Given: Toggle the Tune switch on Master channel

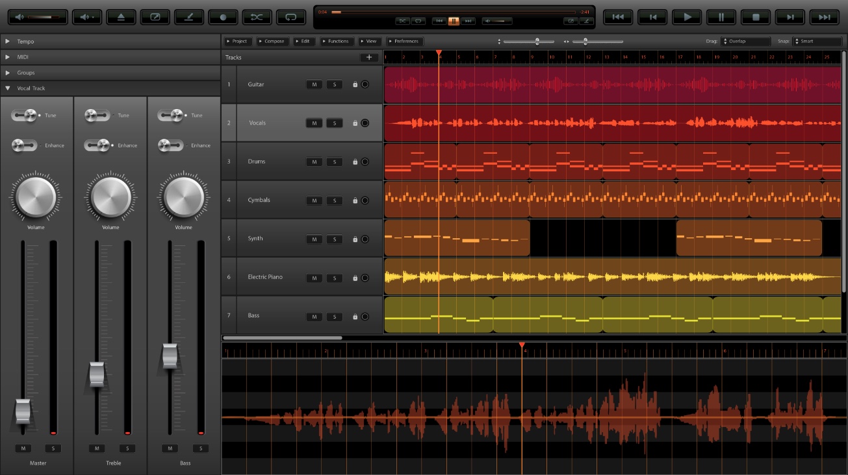Looking at the screenshot, I should (x=25, y=116).
